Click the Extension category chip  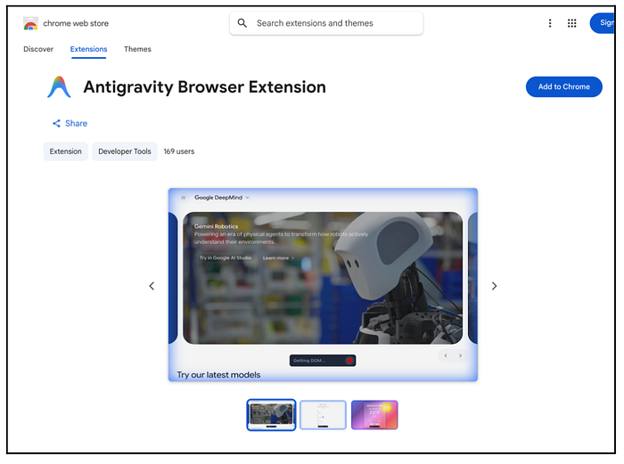66,151
